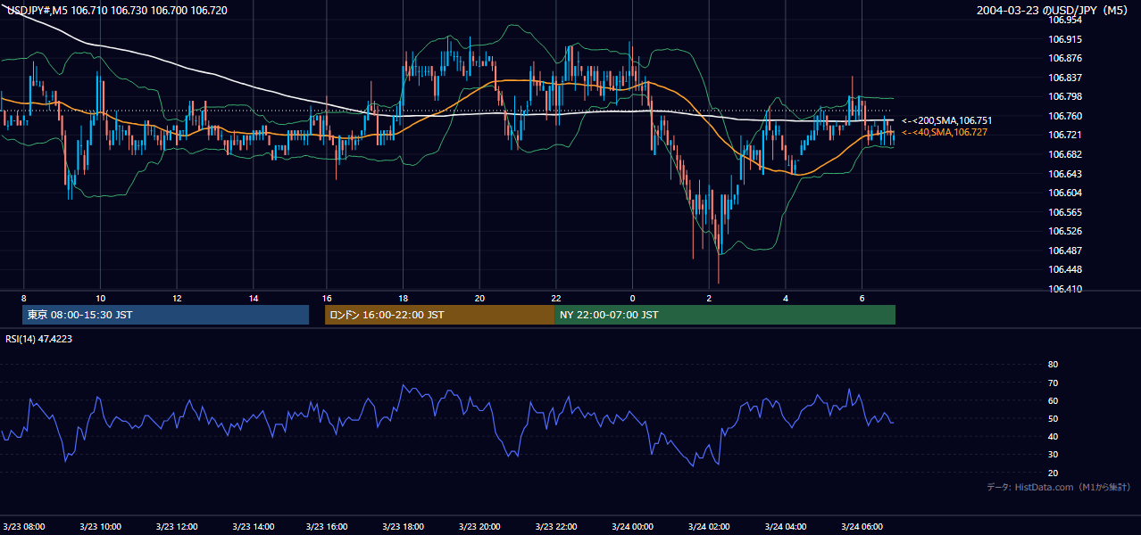Click the RSI(14) 47.4223 indicator label
This screenshot has height=535, width=1141.
pos(39,339)
